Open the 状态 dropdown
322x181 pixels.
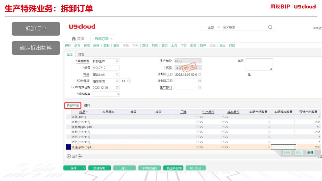pyautogui.click(x=200, y=68)
